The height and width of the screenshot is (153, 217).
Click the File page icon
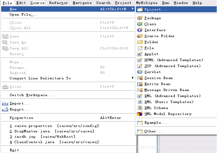pyautogui.click(x=140, y=48)
